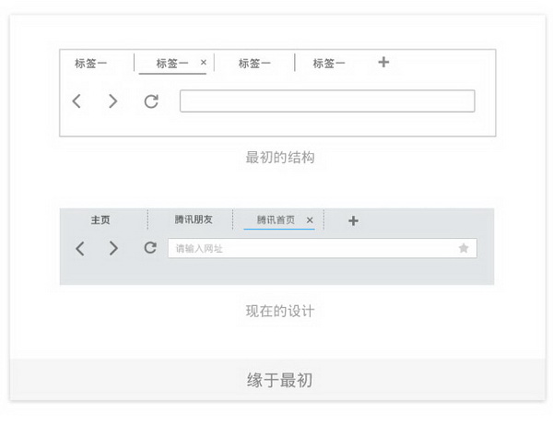Click the 现在的设计 caption

[280, 311]
